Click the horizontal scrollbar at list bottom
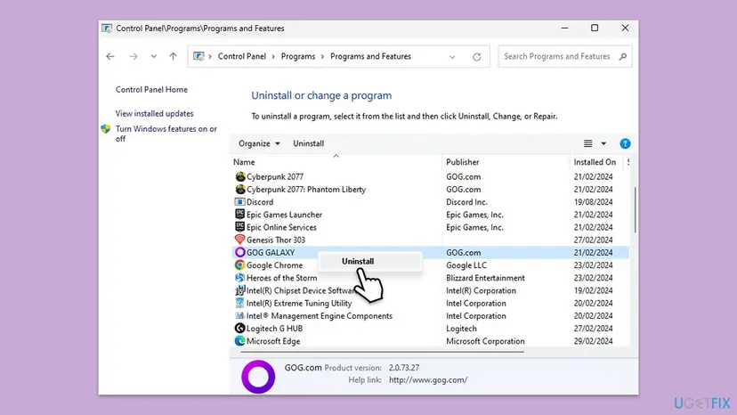Viewport: 737px width, 415px height. (382, 352)
